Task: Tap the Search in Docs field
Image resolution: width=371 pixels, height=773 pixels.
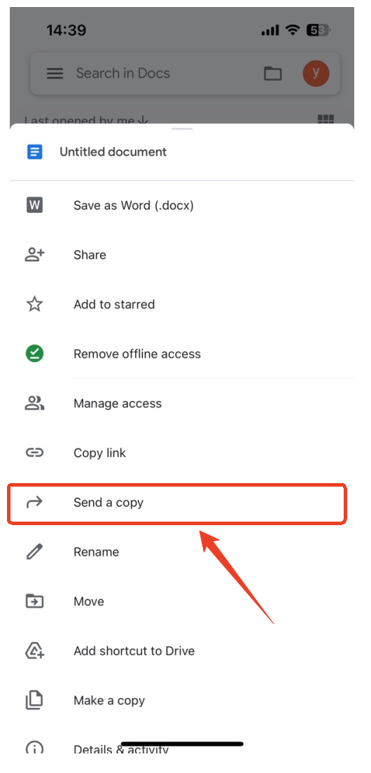Action: coord(185,74)
